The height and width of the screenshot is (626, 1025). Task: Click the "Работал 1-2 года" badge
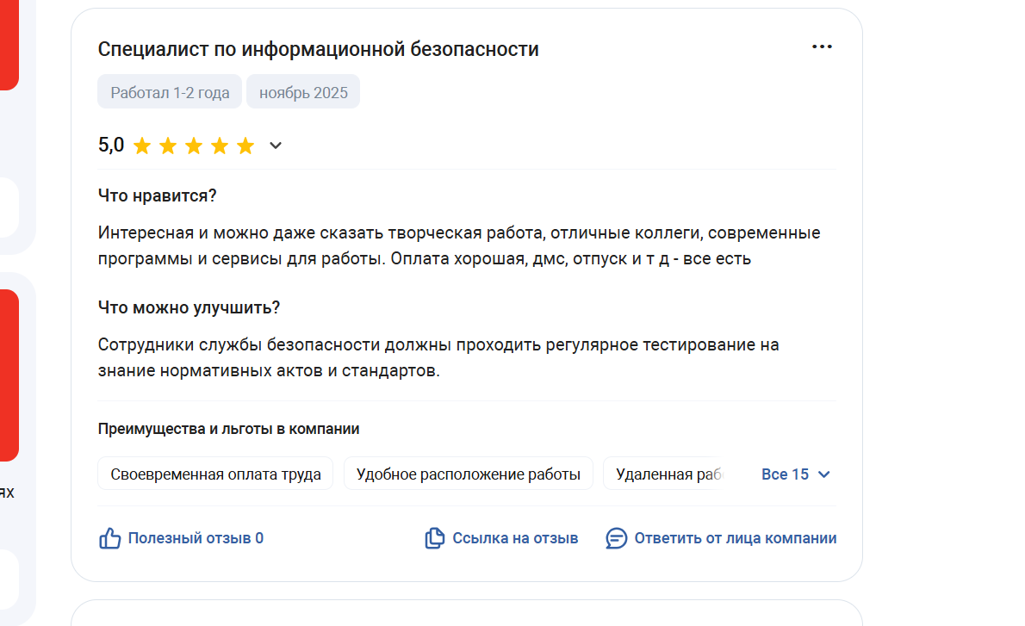pos(170,93)
